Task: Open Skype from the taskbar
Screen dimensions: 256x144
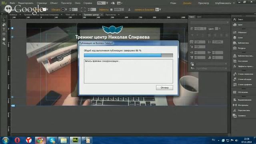Action: 52,140
